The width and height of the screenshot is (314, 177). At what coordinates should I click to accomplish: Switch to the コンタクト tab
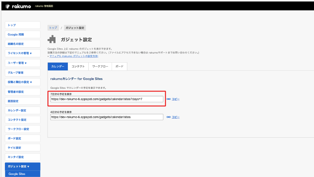tap(78, 67)
